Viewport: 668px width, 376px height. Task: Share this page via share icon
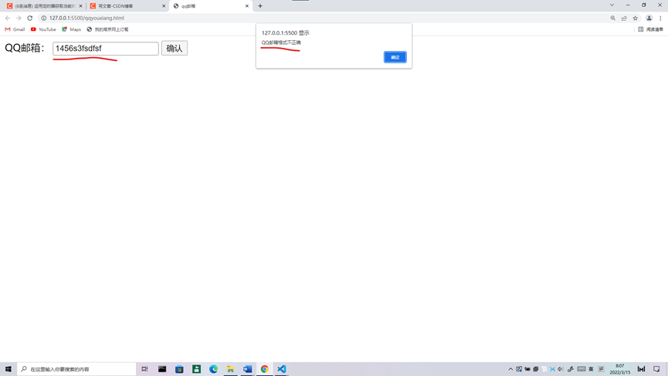pos(624,18)
